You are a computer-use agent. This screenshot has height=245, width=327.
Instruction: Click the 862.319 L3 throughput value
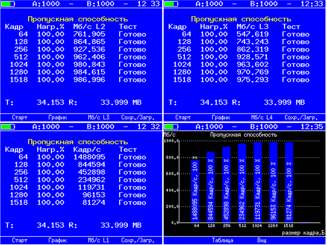[x=253, y=49]
